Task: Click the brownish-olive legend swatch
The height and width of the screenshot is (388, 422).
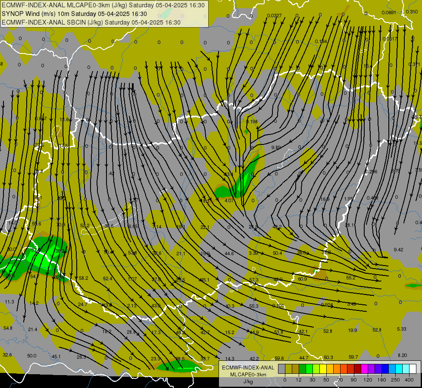Action: pyautogui.click(x=296, y=369)
